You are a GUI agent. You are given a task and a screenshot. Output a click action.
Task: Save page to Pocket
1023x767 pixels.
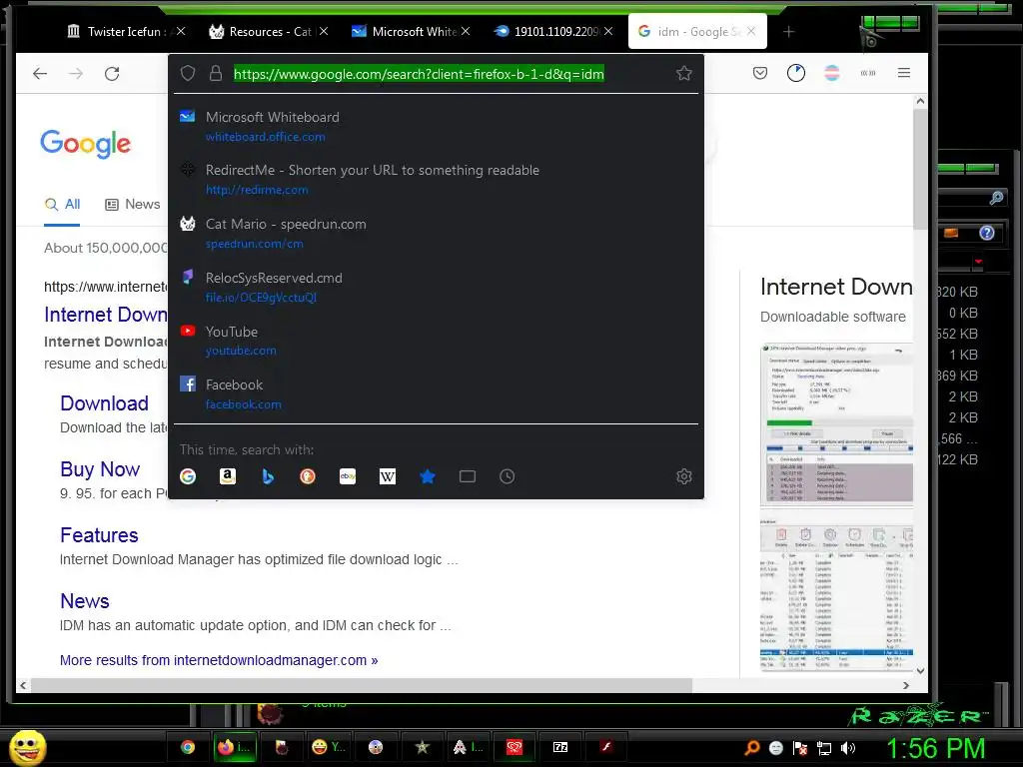[760, 73]
